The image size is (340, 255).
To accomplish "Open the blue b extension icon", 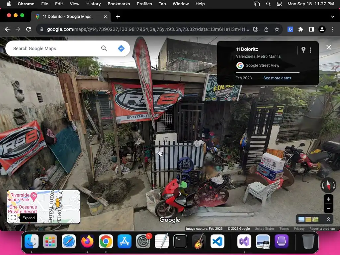I will pyautogui.click(x=290, y=29).
